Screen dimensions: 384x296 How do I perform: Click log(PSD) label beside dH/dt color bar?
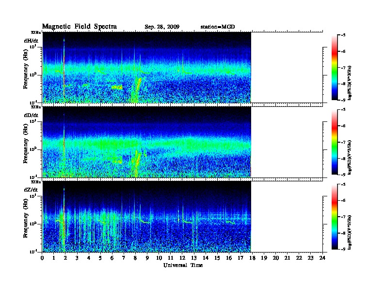[350, 83]
